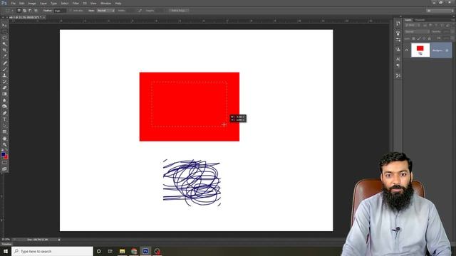Viewport: 456px width, 256px height.
Task: Close the open document tab
Action: point(44,17)
